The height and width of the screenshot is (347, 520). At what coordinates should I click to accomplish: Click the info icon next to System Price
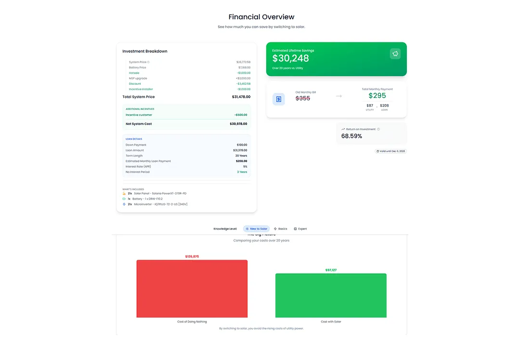(149, 62)
